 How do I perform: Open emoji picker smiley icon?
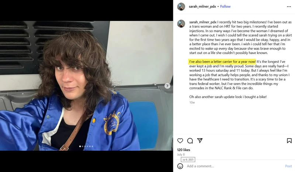180,166
